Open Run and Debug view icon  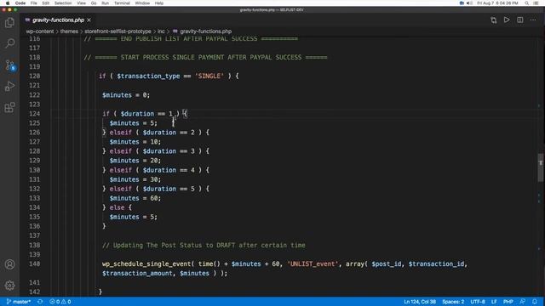click(9, 86)
